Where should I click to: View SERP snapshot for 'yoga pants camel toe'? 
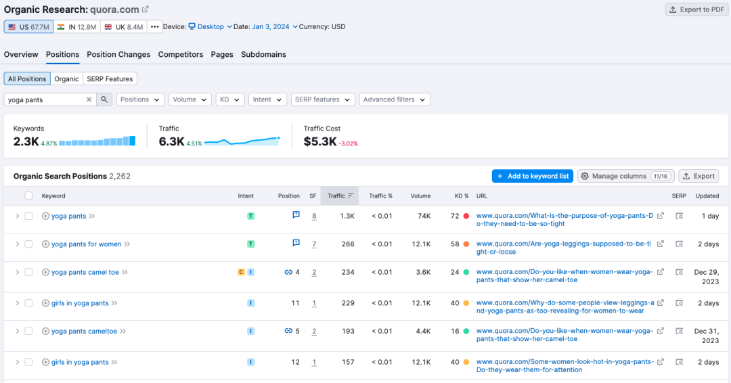680,272
